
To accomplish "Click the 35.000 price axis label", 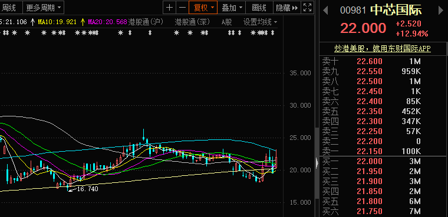I will (x=300, y=73).
